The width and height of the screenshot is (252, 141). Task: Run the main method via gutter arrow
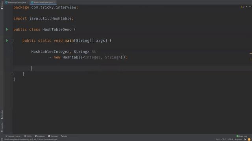7,41
